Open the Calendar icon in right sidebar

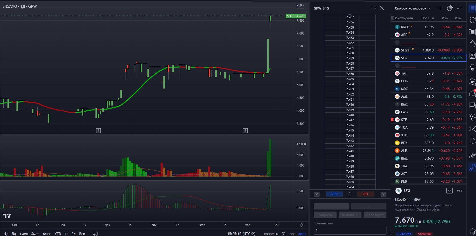pos(472,55)
